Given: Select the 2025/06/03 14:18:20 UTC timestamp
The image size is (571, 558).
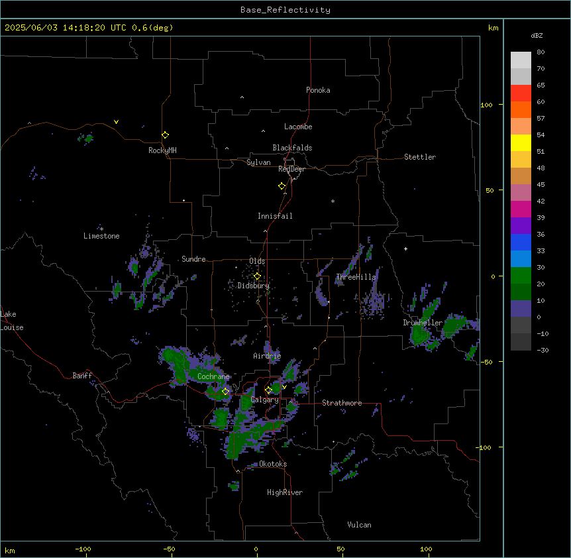Looking at the screenshot, I should pyautogui.click(x=66, y=28).
